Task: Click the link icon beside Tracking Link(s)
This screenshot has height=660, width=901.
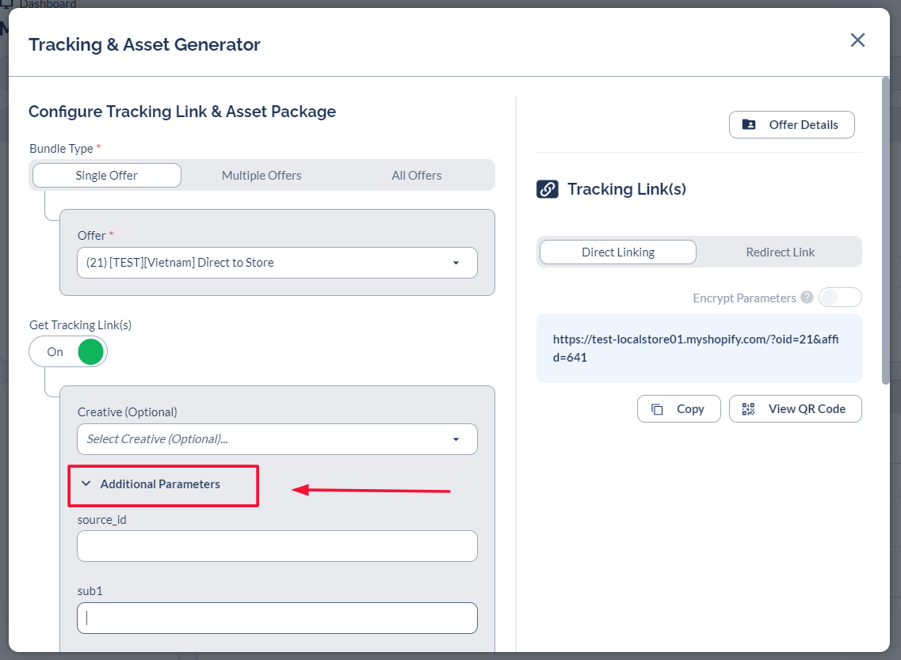Action: pos(548,189)
